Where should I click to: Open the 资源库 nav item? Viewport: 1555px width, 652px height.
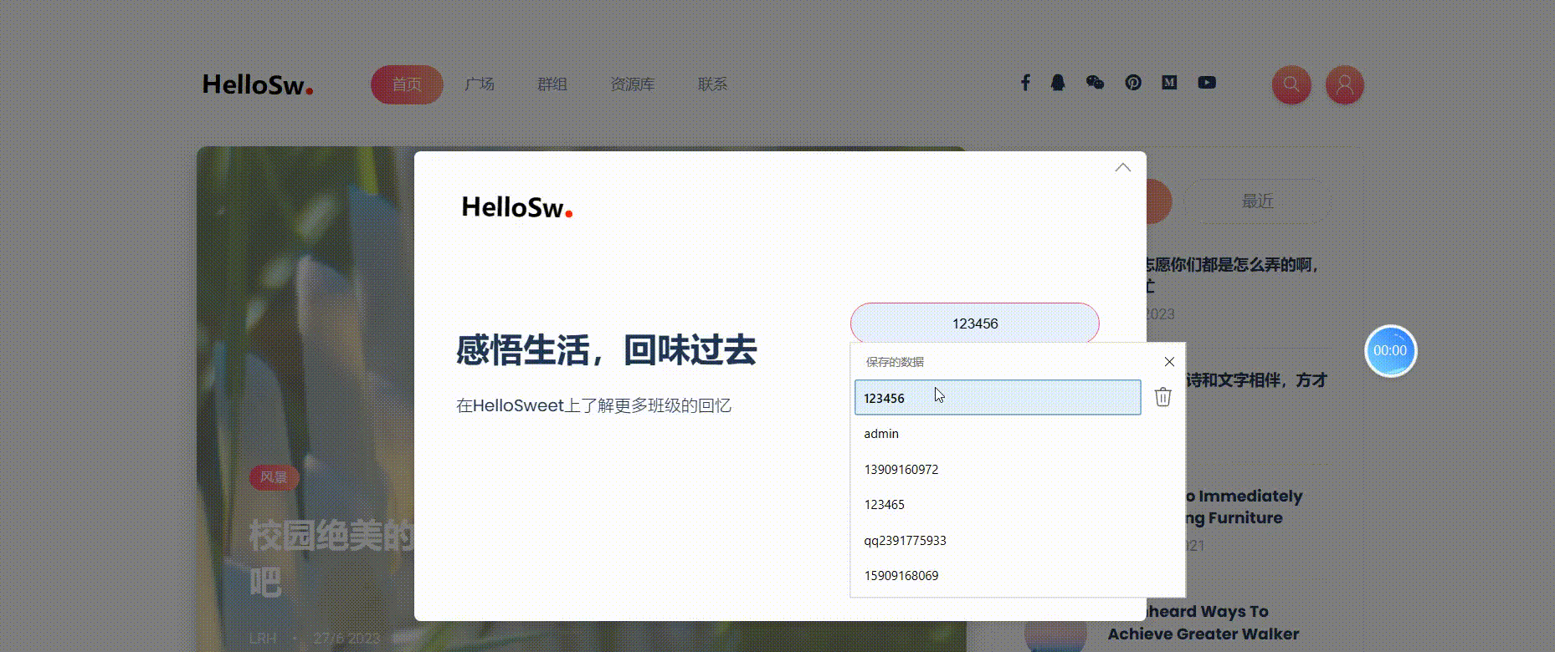633,84
